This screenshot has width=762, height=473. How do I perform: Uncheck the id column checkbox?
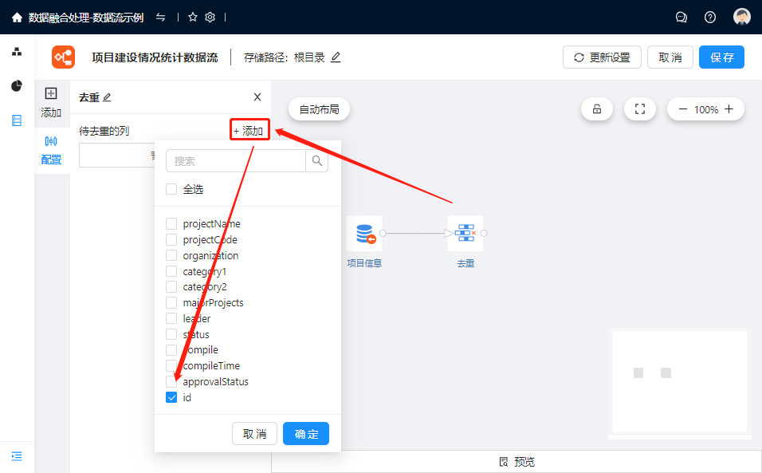pos(171,397)
